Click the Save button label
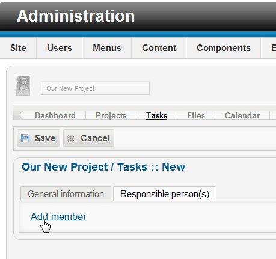This screenshot has height=259, width=276. [x=45, y=138]
